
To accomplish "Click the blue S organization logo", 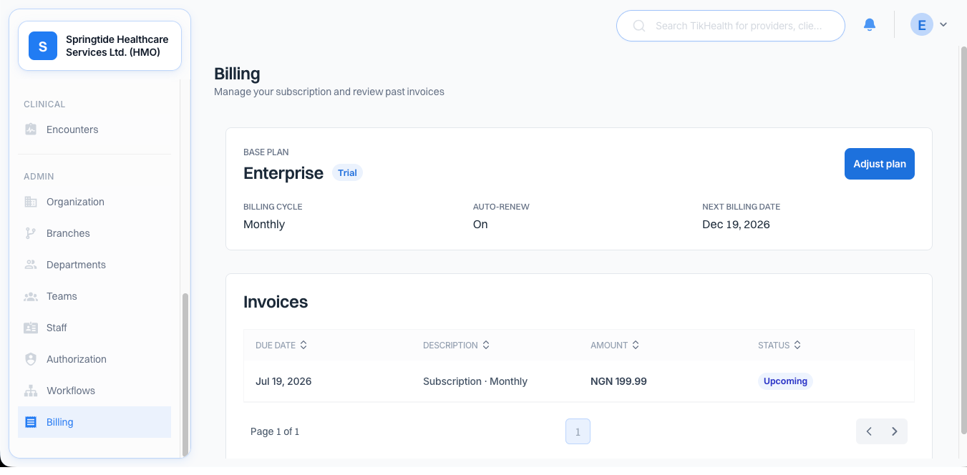I will click(x=43, y=46).
